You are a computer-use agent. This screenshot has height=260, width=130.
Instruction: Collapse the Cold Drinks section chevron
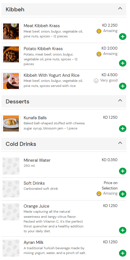point(120,143)
